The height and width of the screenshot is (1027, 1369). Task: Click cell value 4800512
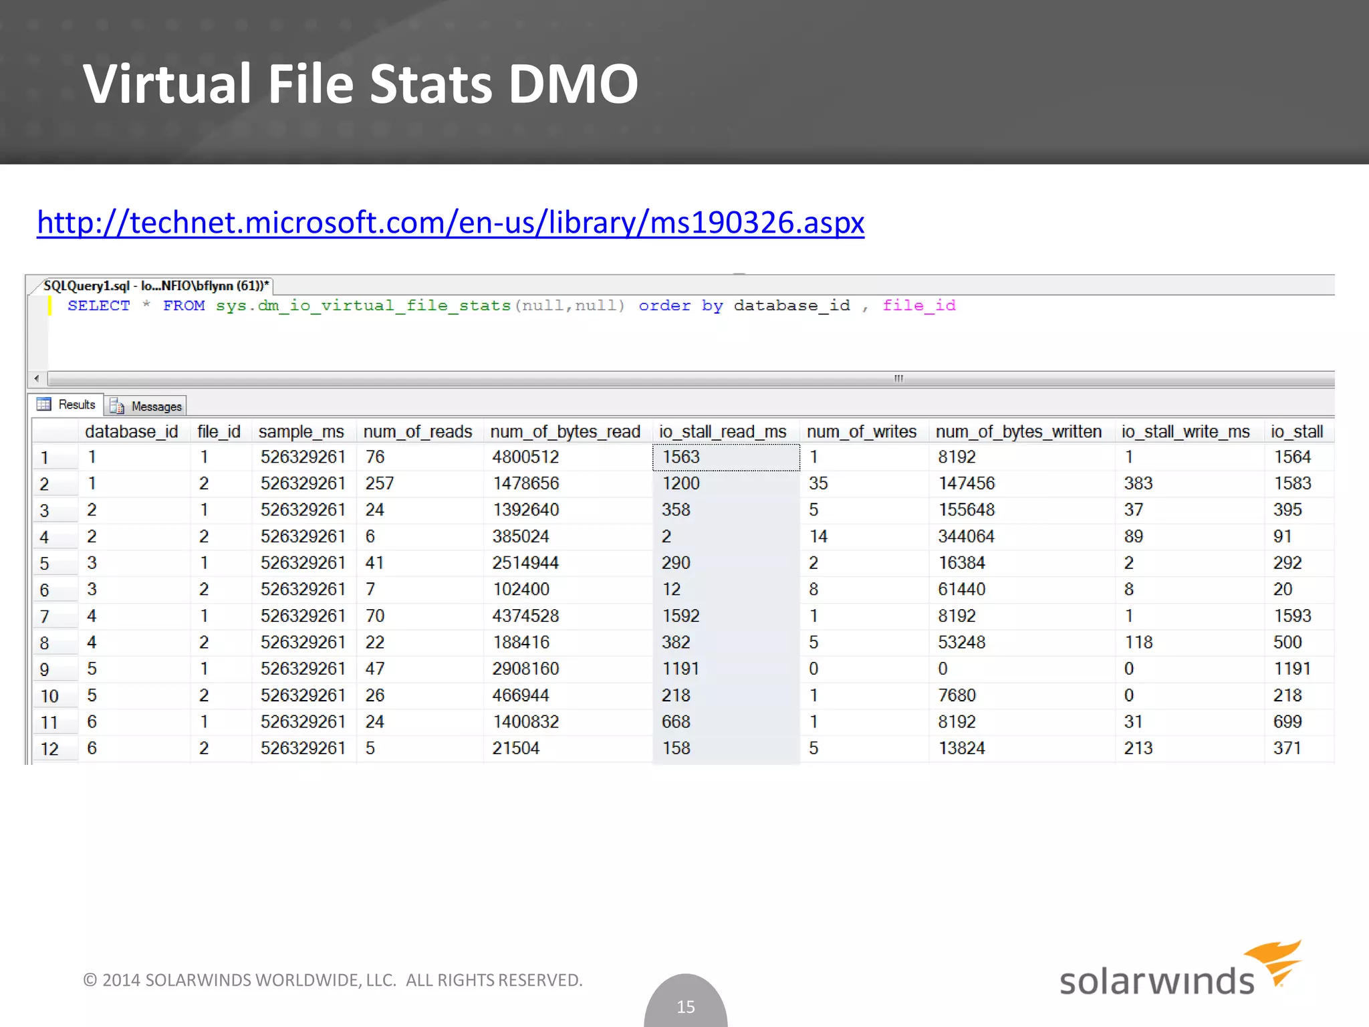pos(525,457)
